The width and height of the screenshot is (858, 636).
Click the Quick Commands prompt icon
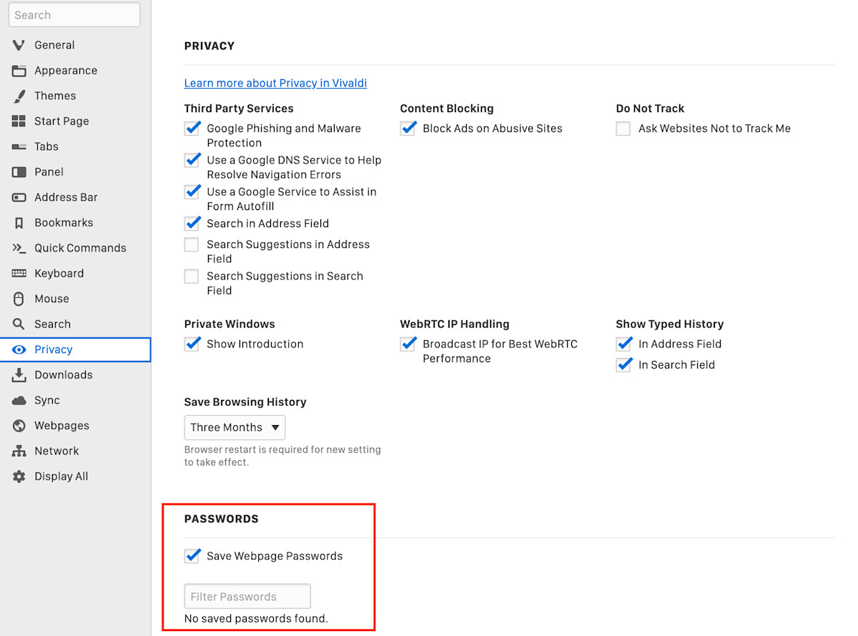19,248
